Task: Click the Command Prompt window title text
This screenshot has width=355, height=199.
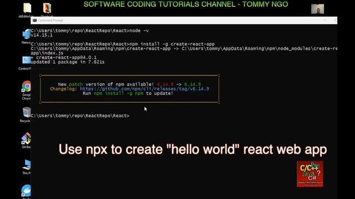Action: coord(50,20)
